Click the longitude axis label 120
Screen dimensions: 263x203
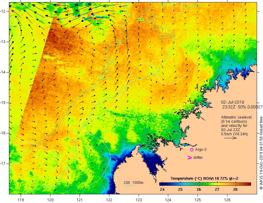tap(50, 200)
